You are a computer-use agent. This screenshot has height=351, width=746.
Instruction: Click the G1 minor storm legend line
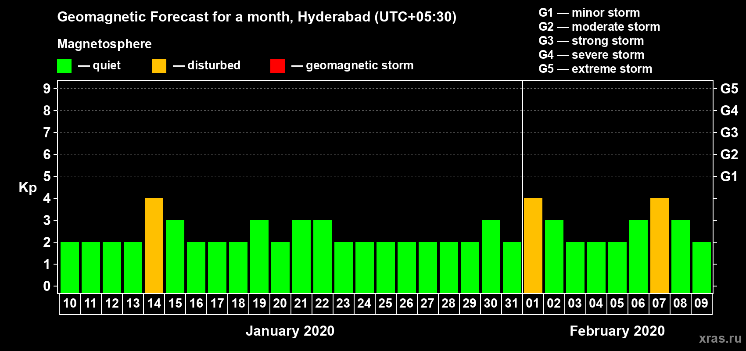589,13
